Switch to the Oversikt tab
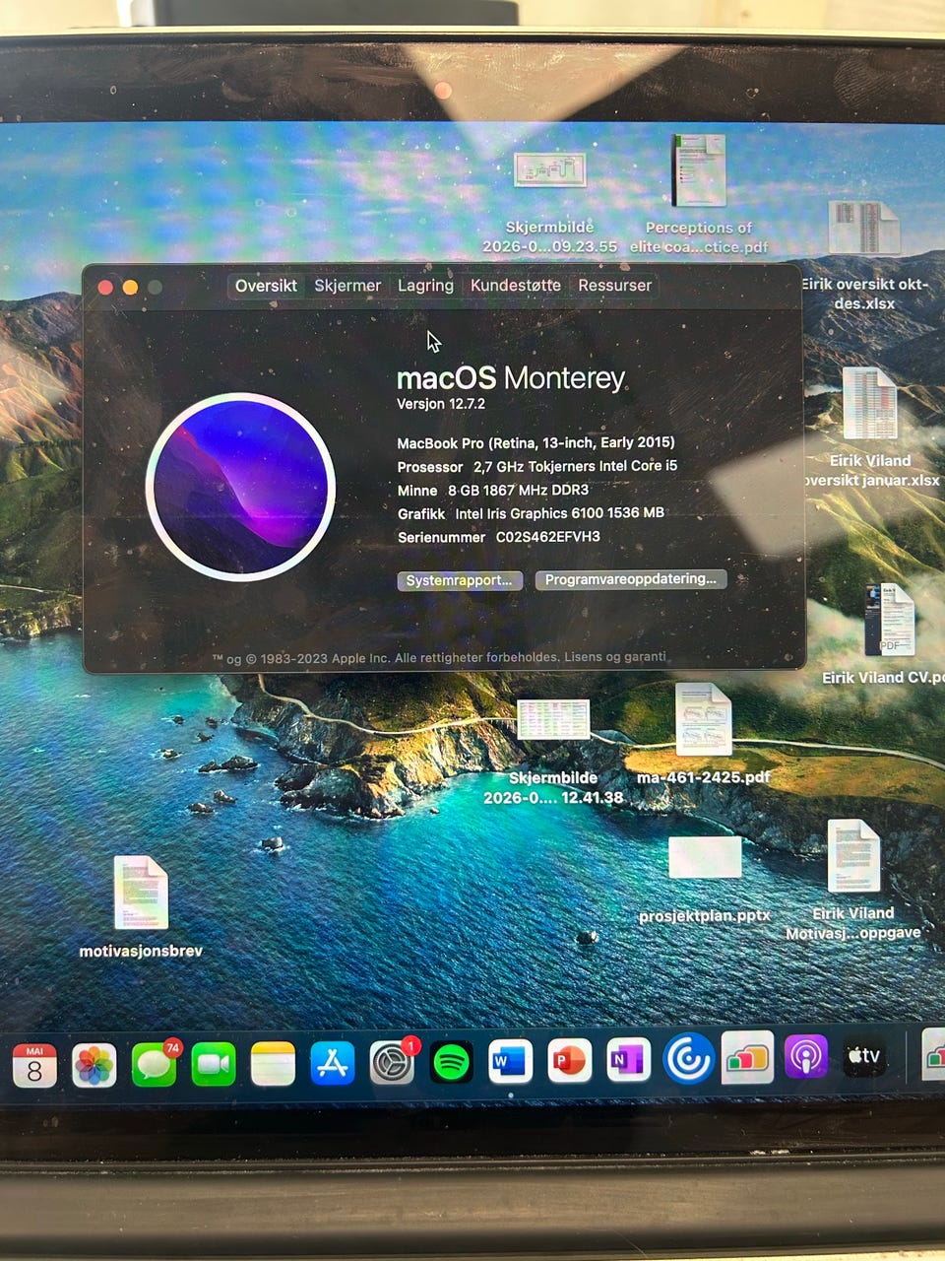 coord(266,286)
